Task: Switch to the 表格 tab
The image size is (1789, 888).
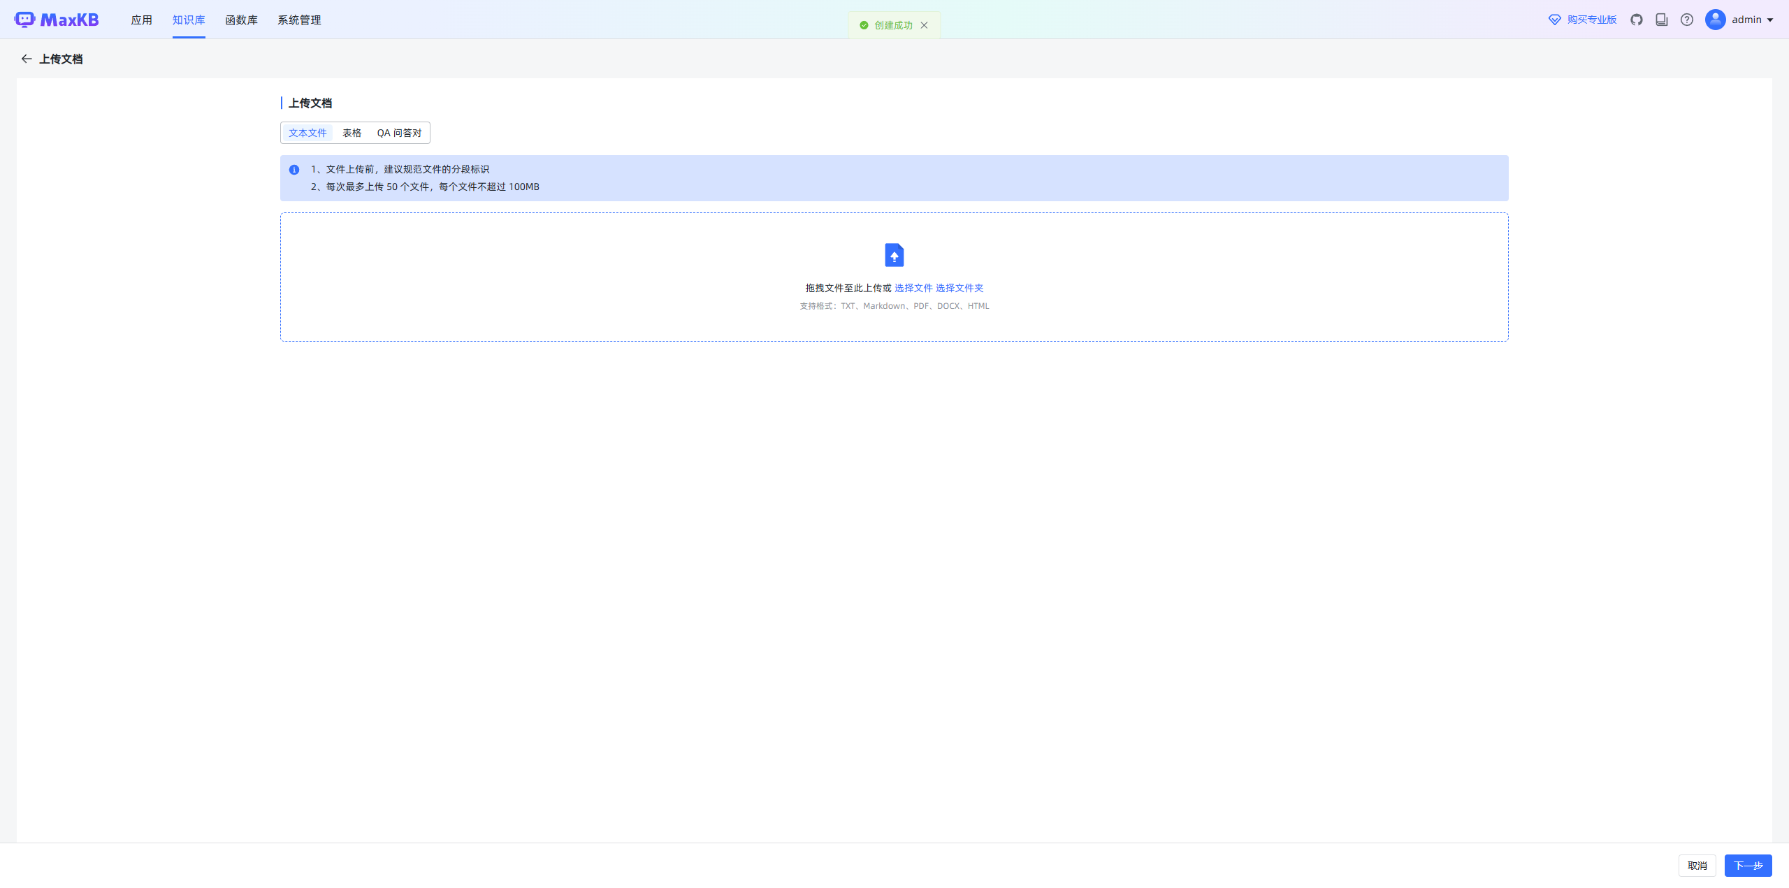Action: click(352, 133)
